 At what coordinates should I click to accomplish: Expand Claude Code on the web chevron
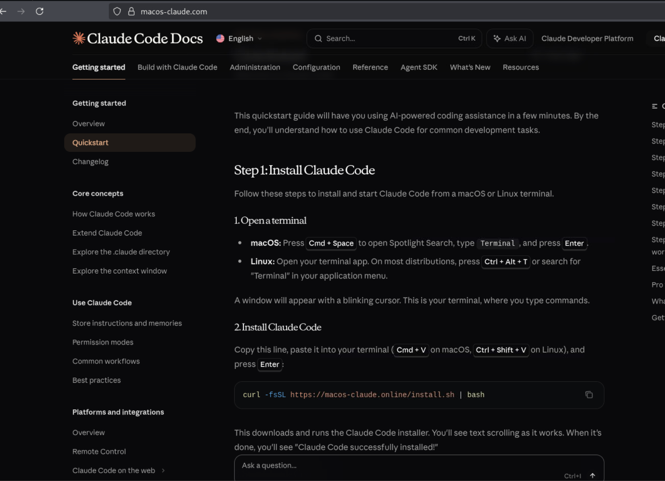coord(163,470)
